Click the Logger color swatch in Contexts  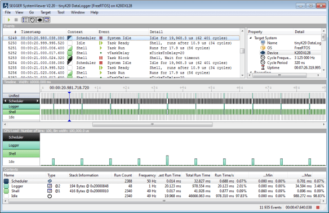tap(6, 186)
